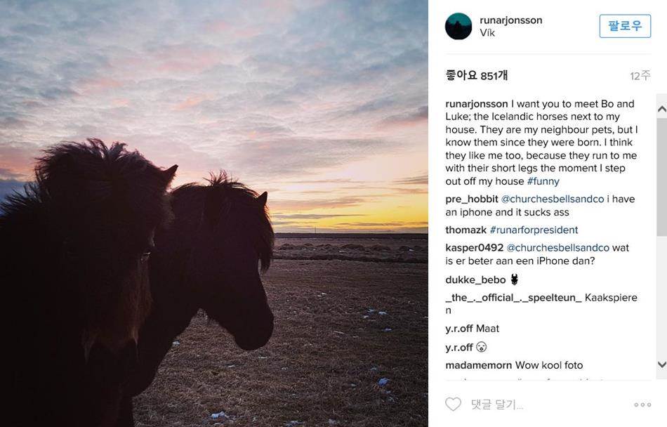
Task: Click the up arrow on the comments scrollbar
Action: coord(661,107)
